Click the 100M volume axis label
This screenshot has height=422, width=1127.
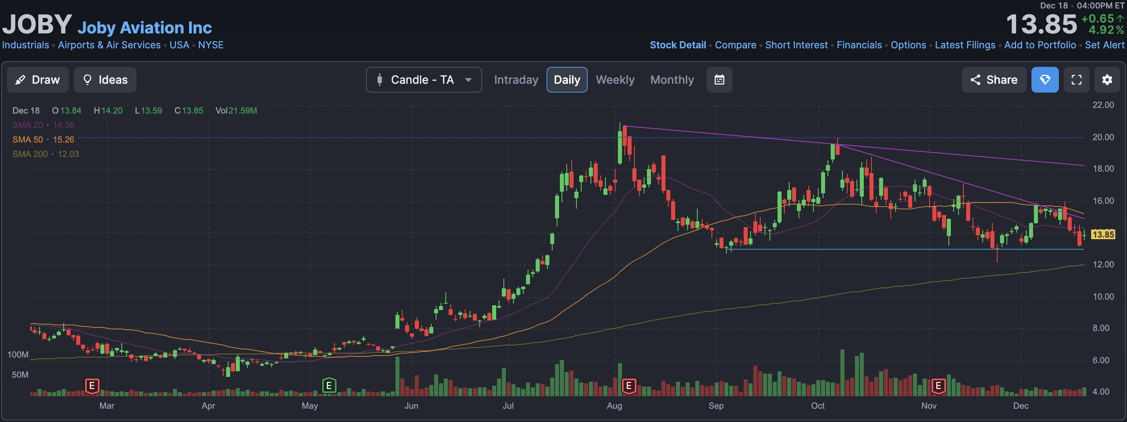point(18,355)
